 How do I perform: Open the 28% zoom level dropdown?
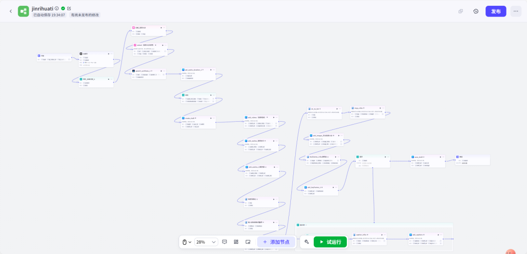(x=206, y=242)
